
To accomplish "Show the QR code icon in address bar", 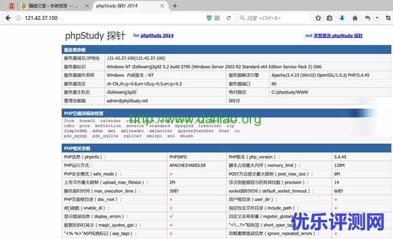I will point(217,18).
